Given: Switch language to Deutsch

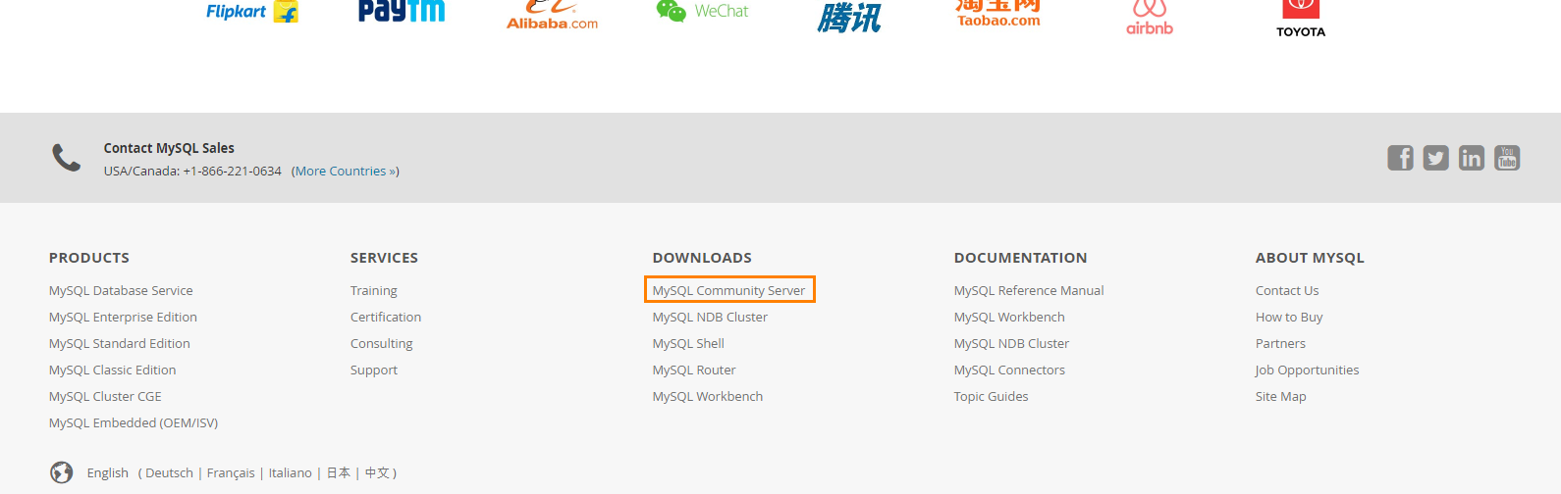Looking at the screenshot, I should point(170,472).
